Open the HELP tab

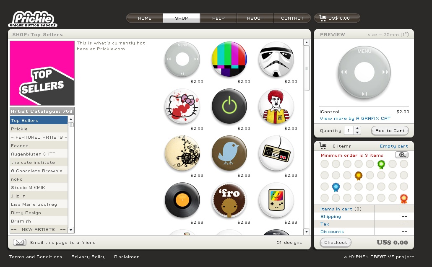point(218,18)
